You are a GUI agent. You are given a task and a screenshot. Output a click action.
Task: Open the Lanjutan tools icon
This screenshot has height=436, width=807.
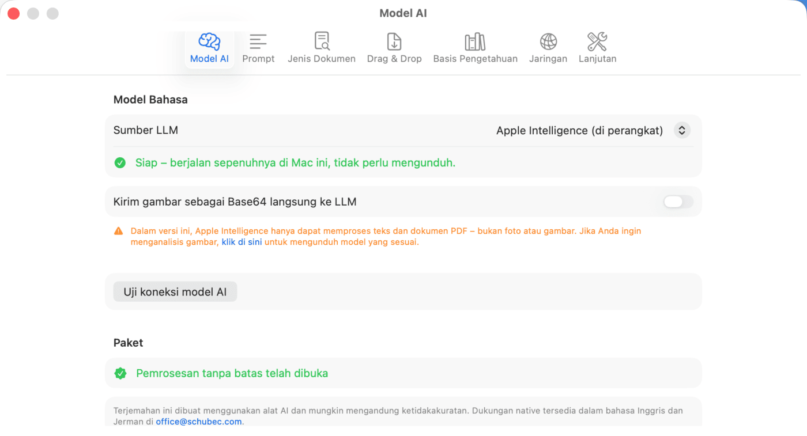597,41
